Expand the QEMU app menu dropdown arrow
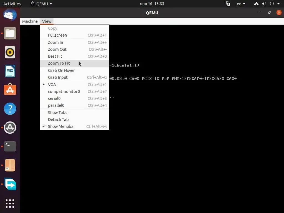Image resolution: width=284 pixels, height=213 pixels. tap(51, 4)
